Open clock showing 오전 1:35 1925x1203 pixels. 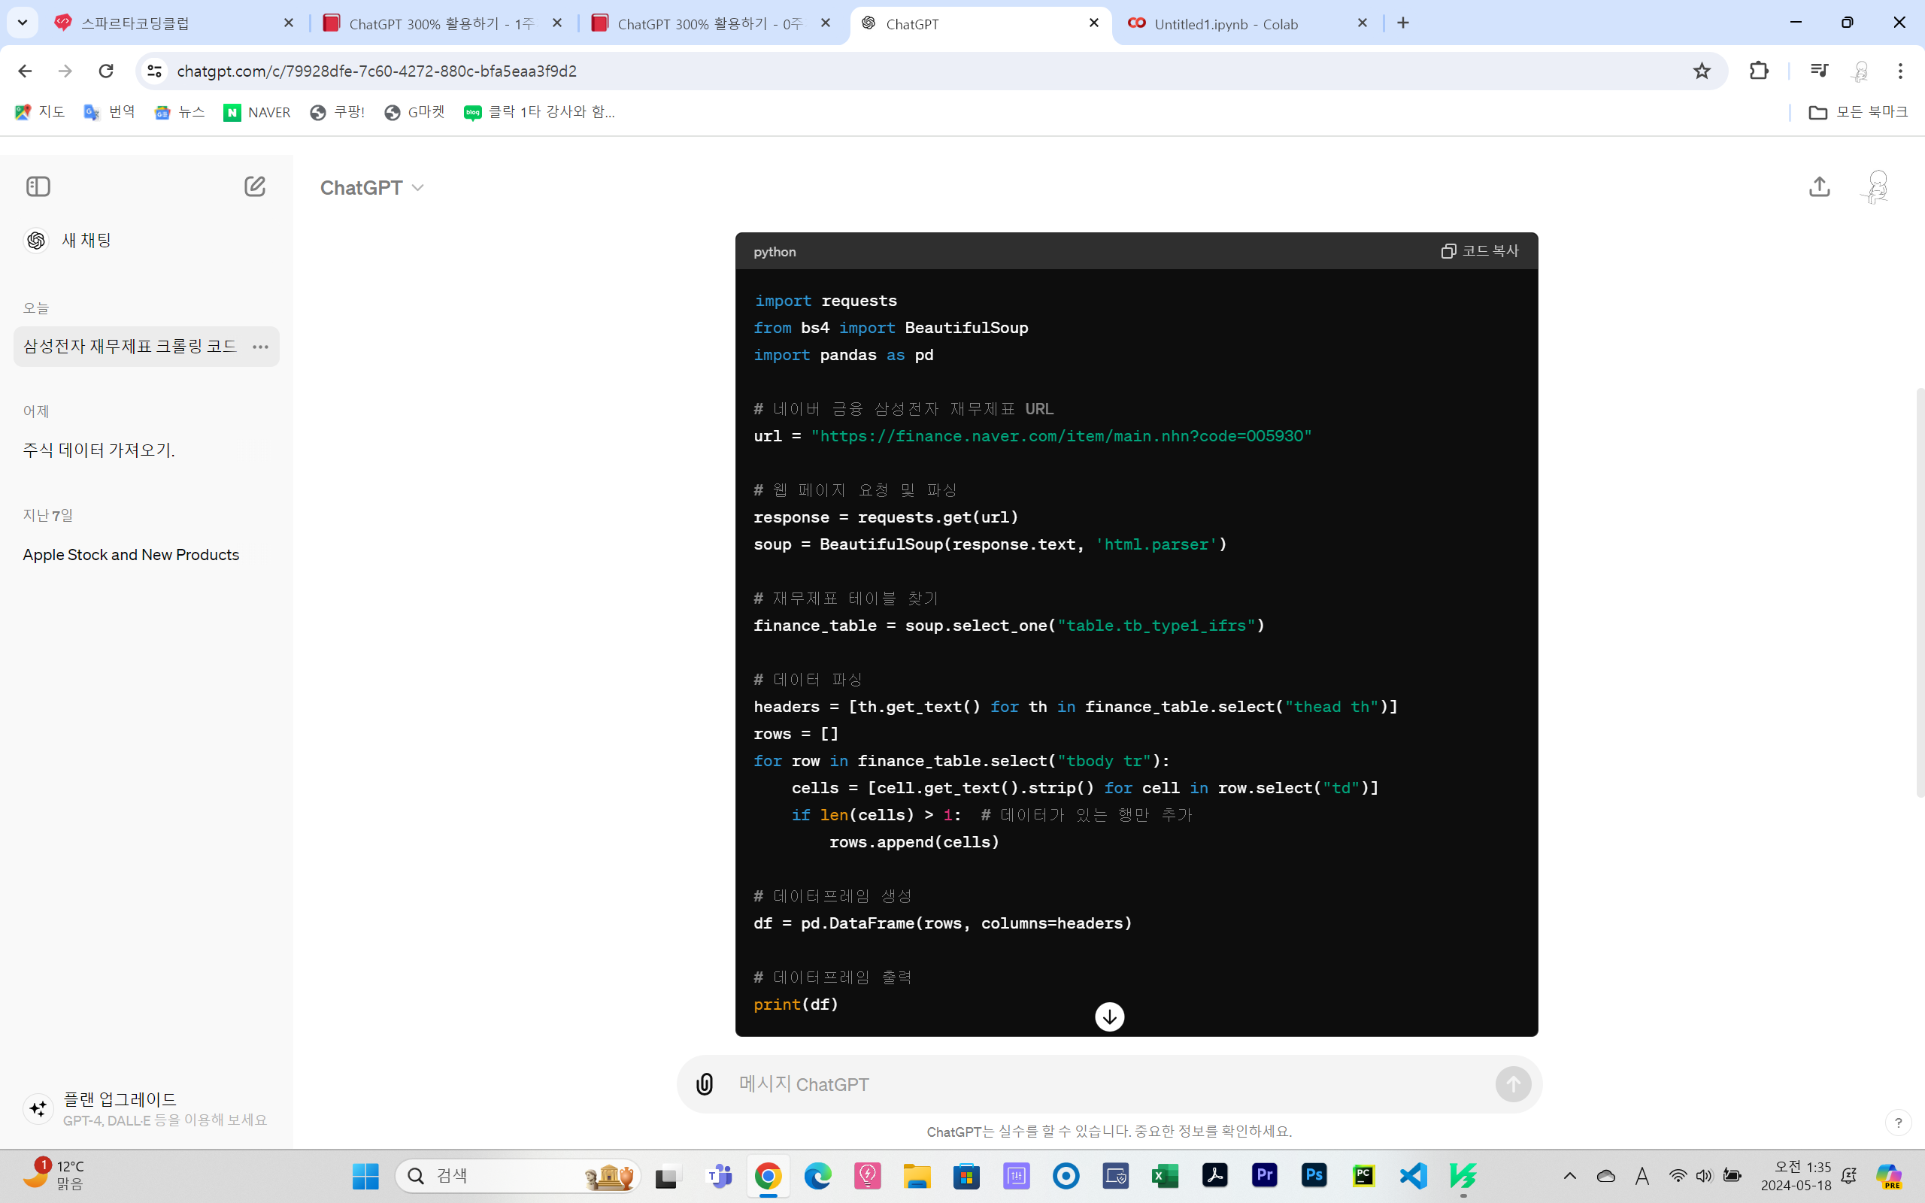pyautogui.click(x=1796, y=1175)
